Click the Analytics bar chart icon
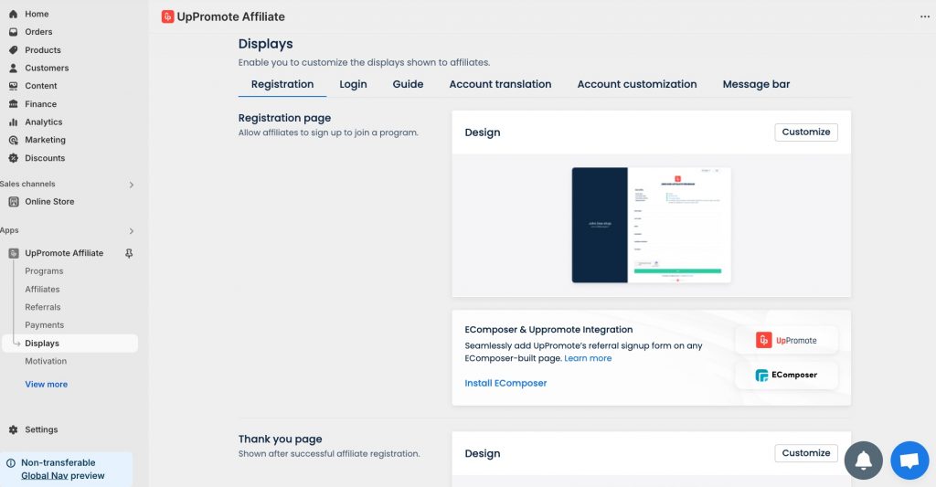 [x=13, y=122]
